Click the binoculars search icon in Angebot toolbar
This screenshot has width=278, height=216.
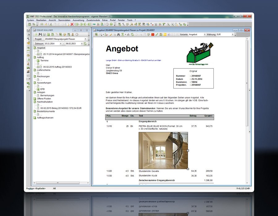(119, 35)
